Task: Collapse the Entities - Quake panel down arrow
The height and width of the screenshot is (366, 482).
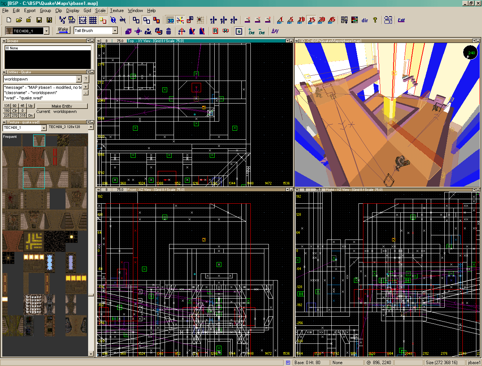Action: pyautogui.click(x=88, y=72)
